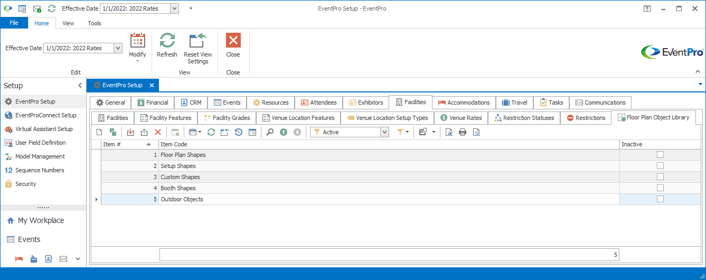Switch to the View ribbon tab
The image size is (706, 280).
pos(68,23)
